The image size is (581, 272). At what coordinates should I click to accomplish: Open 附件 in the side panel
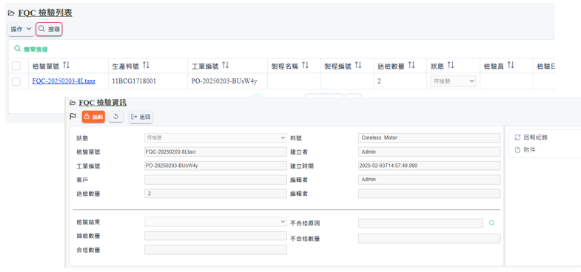[x=525, y=150]
